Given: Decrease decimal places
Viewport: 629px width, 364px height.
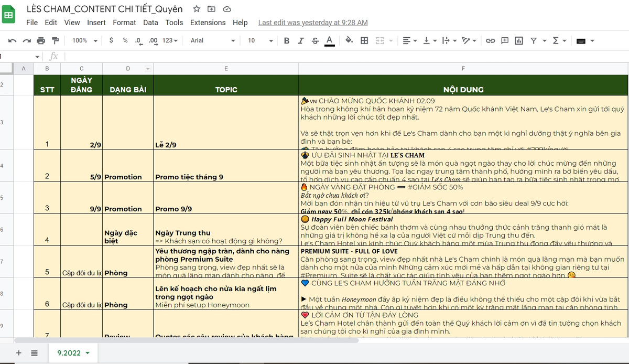Looking at the screenshot, I should (x=138, y=40).
